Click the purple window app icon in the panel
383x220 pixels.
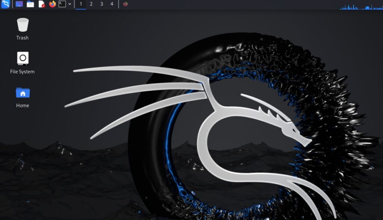(19, 5)
